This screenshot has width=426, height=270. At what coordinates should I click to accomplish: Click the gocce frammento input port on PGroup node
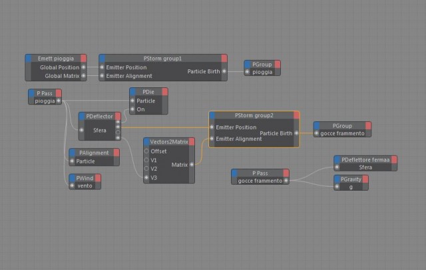coord(317,133)
